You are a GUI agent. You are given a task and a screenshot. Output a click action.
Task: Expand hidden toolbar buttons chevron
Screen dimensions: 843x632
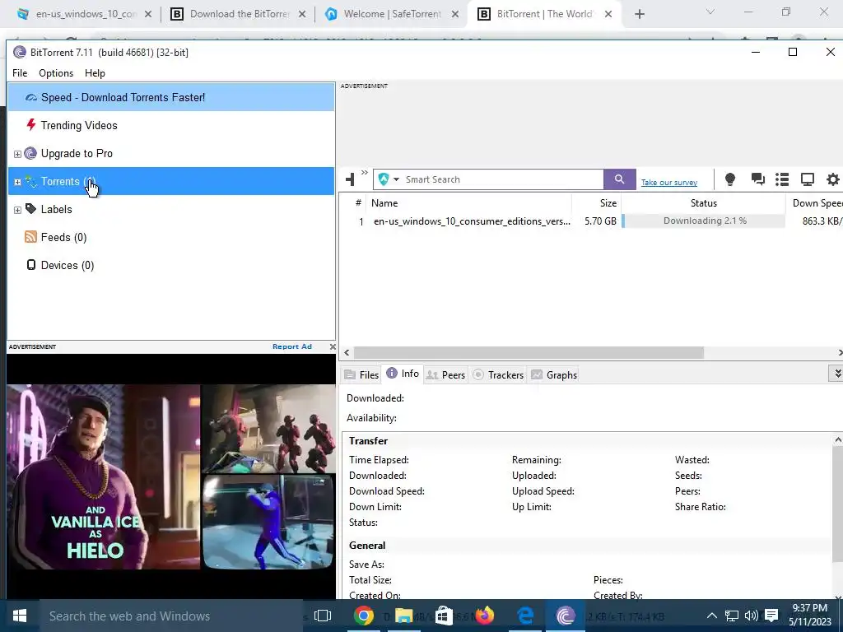365,173
